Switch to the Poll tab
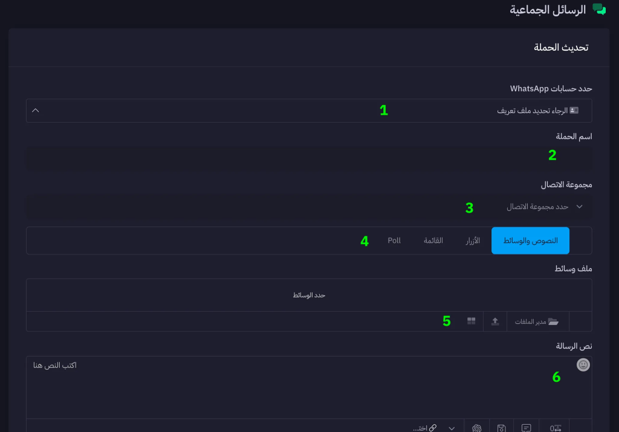Screen dimensions: 619x432 point(394,240)
